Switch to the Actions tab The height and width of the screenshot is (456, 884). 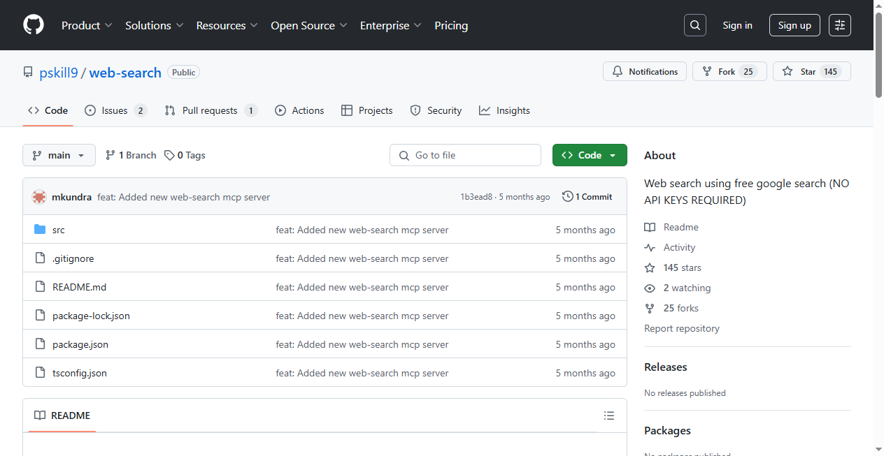click(299, 110)
